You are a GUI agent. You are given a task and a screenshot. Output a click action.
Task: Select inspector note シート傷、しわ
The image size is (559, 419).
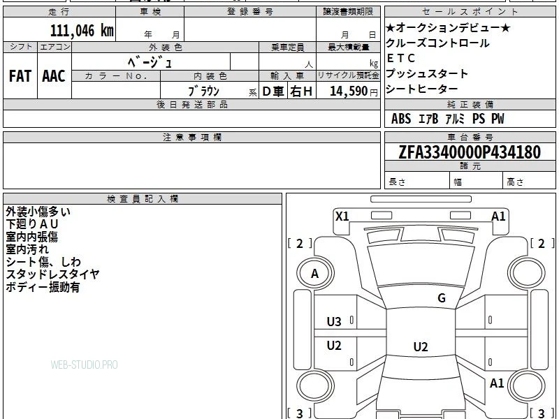click(x=43, y=261)
